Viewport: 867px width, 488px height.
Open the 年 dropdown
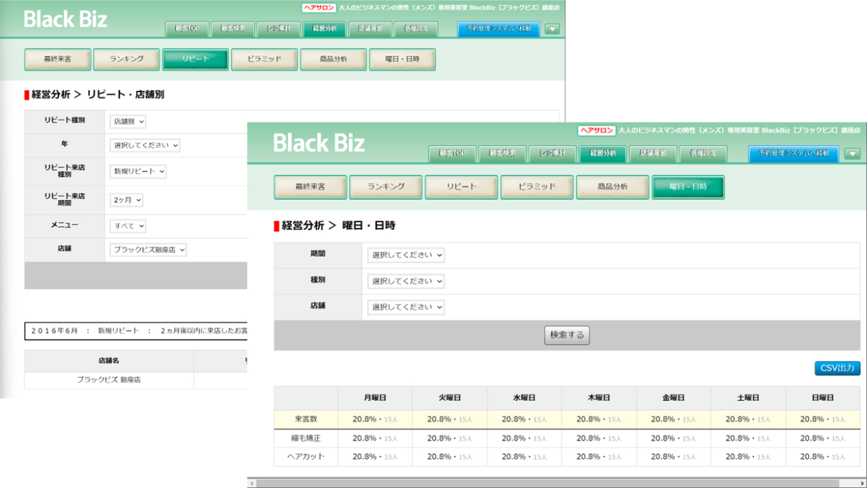145,146
